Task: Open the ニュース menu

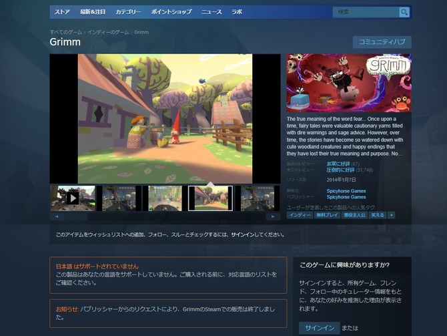Action: 211,12
